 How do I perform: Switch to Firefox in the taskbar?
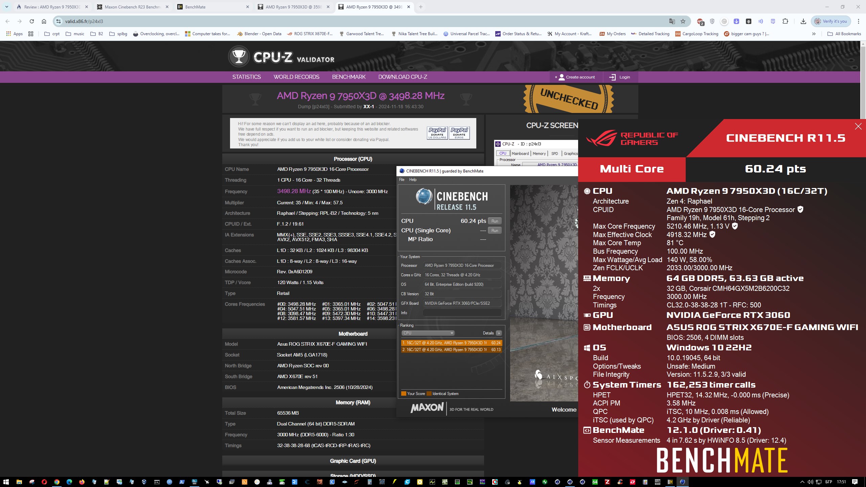click(x=82, y=482)
